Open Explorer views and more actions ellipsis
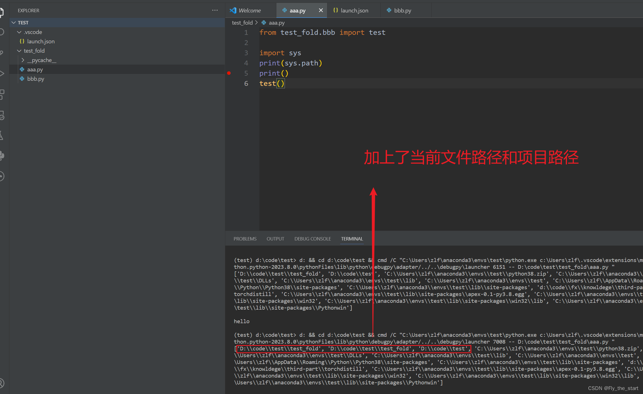643x394 pixels. coord(215,10)
